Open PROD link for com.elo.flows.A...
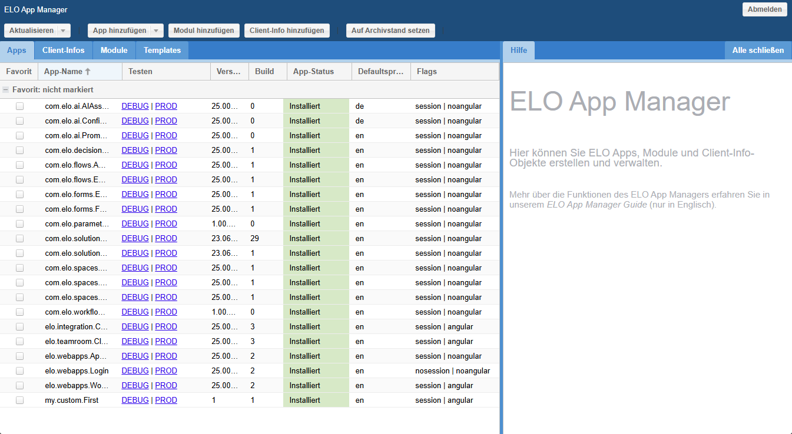 [166, 165]
